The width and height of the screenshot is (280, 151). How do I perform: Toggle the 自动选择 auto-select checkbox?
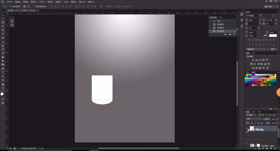coord(11,6)
